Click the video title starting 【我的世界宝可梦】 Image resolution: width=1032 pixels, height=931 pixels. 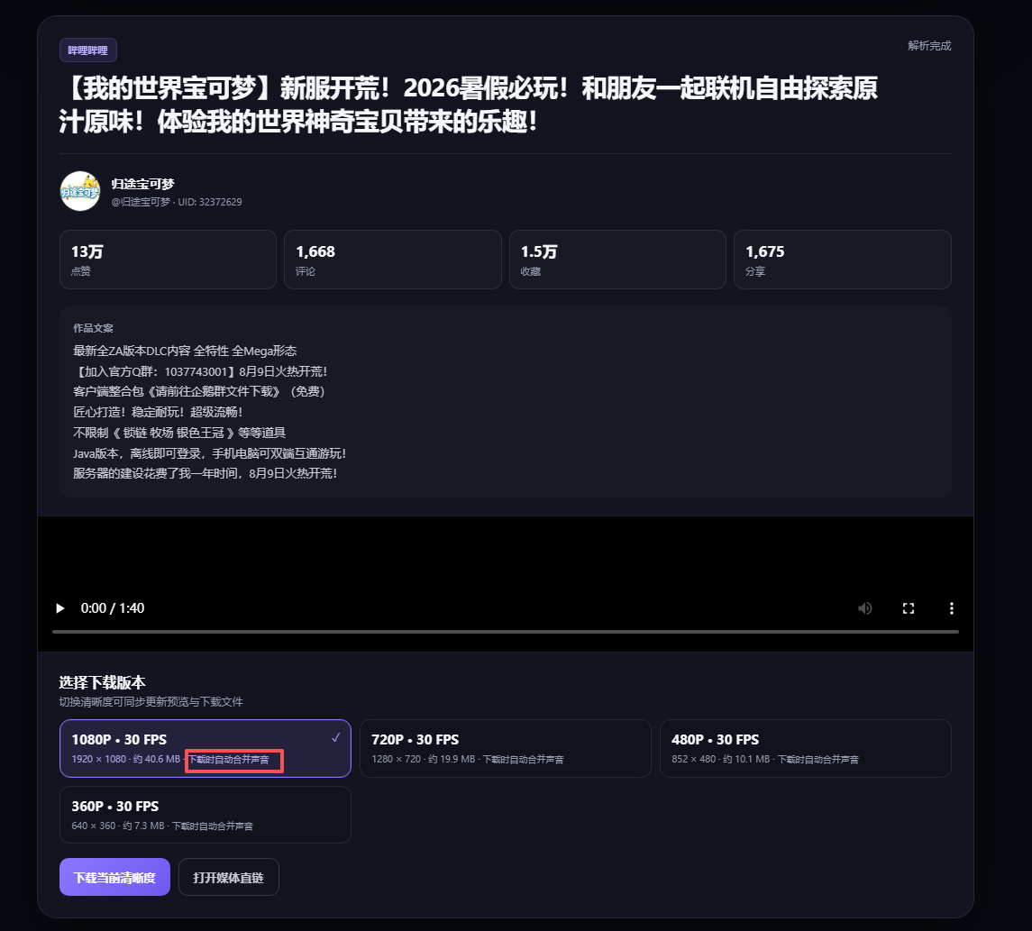coord(469,105)
